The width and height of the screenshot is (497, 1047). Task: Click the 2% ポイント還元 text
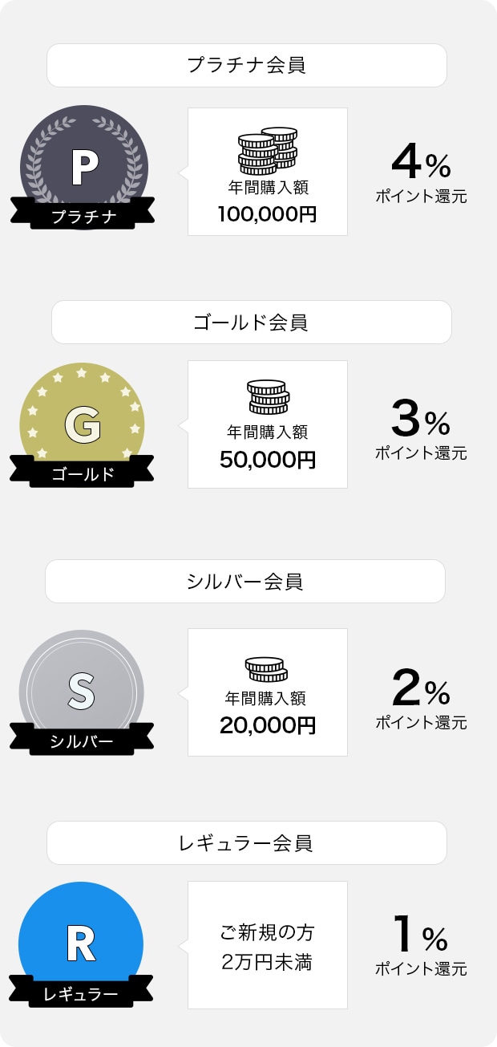[421, 702]
